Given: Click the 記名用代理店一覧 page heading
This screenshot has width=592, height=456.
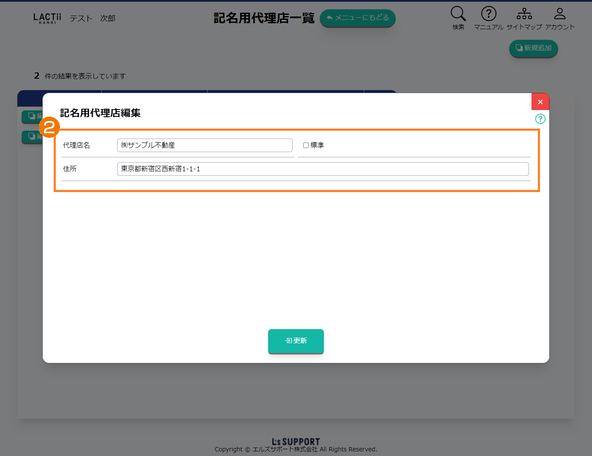Looking at the screenshot, I should tap(264, 18).
